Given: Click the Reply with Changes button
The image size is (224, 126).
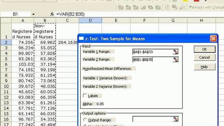Looking at the screenshot, I should tap(206, 7).
